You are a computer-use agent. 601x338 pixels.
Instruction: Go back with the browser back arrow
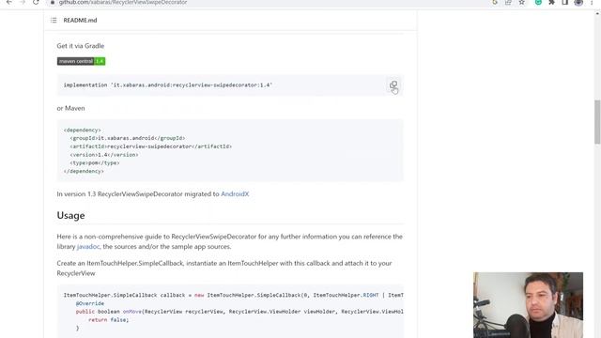(x=9, y=2)
